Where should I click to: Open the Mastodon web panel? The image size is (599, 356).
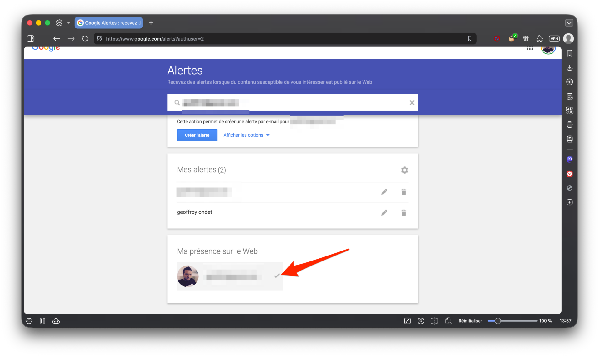click(570, 159)
